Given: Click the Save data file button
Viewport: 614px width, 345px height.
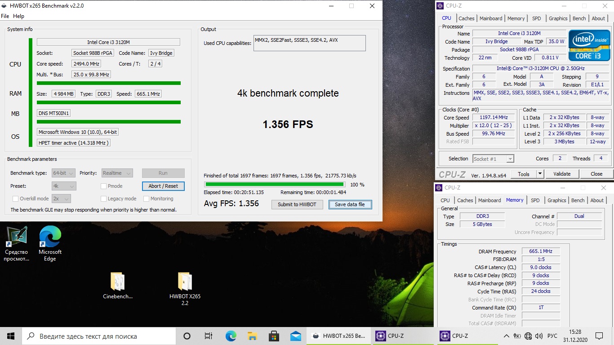Looking at the screenshot, I should 350,204.
